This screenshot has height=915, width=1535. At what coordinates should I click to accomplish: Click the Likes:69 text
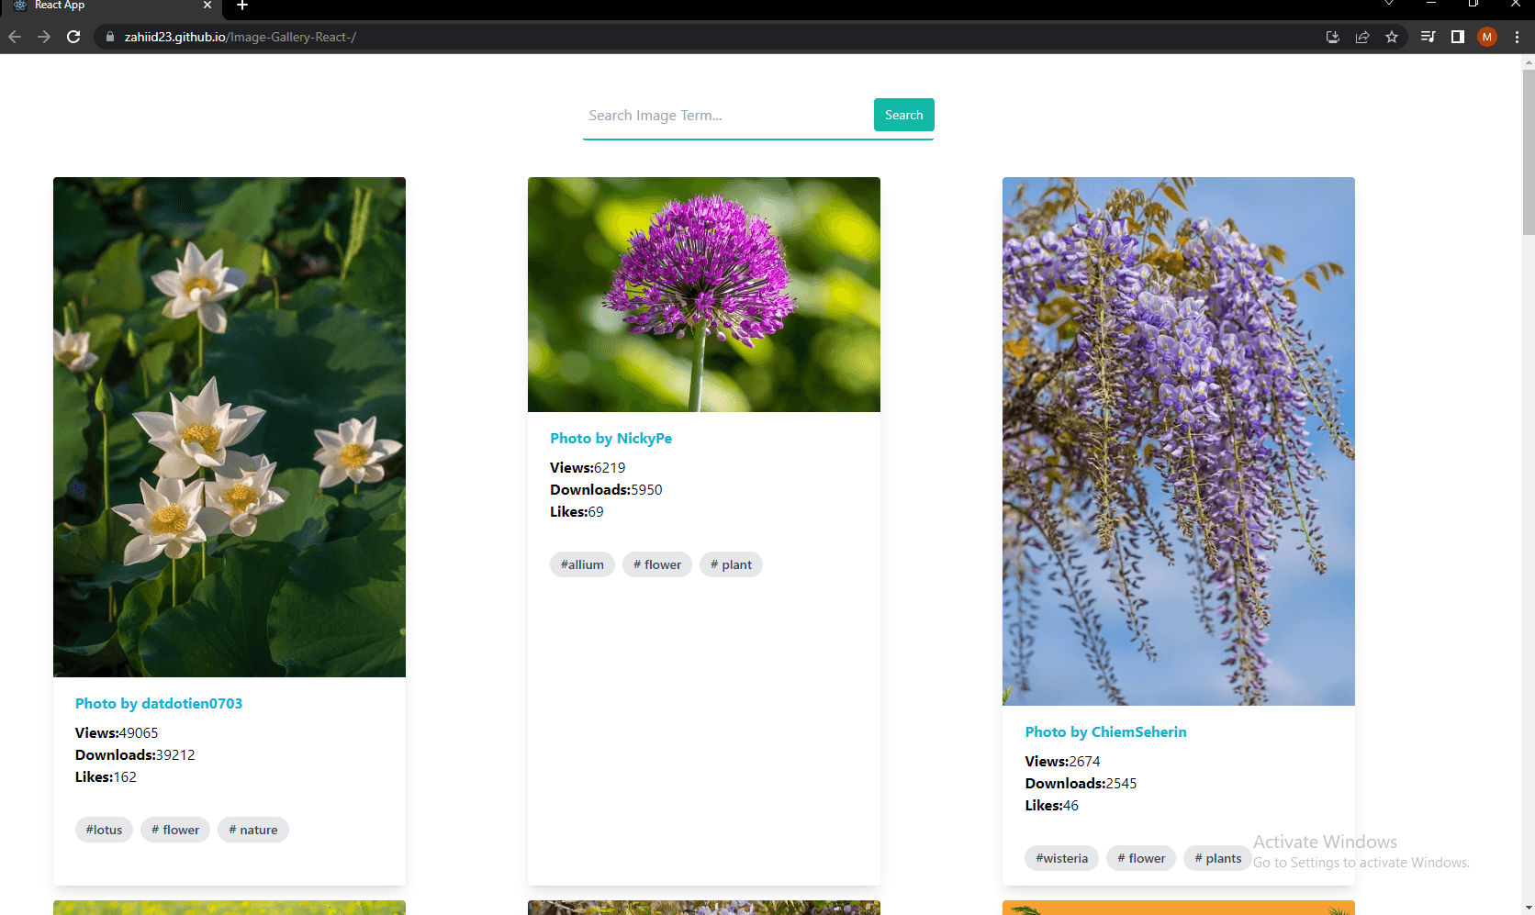click(577, 512)
